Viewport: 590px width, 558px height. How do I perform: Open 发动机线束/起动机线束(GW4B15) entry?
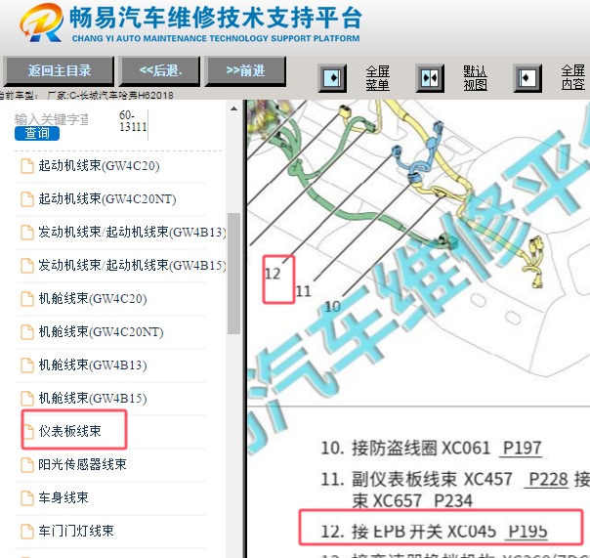click(x=132, y=266)
